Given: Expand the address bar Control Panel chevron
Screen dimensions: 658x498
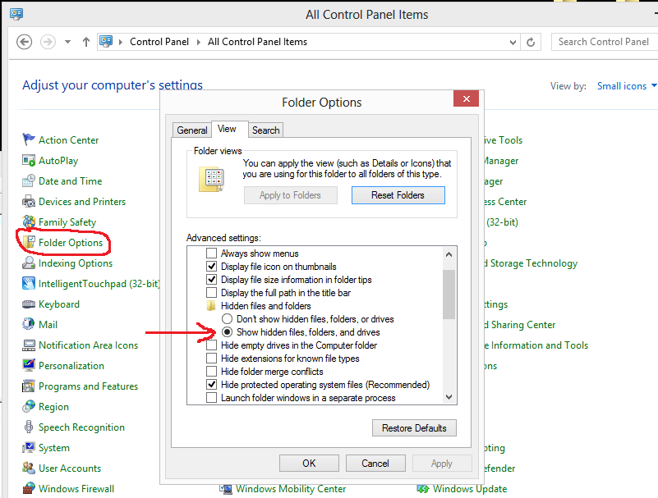Looking at the screenshot, I should point(122,42).
